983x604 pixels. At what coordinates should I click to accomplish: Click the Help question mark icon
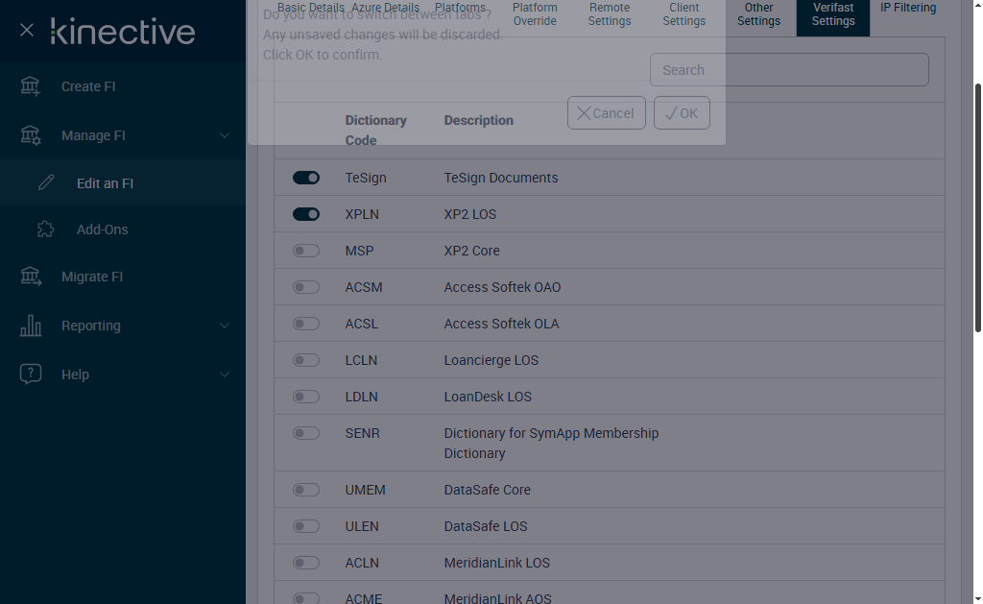coord(30,374)
